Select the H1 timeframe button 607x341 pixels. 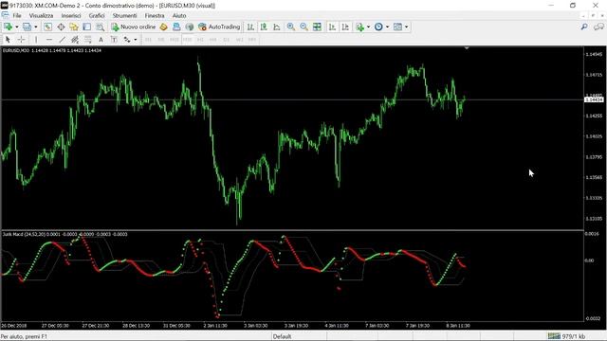(200, 40)
